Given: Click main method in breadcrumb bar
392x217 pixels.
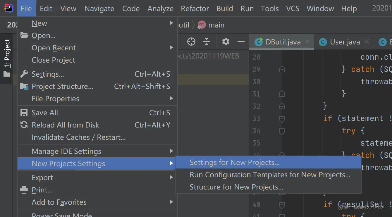Looking at the screenshot, I should coord(216,25).
